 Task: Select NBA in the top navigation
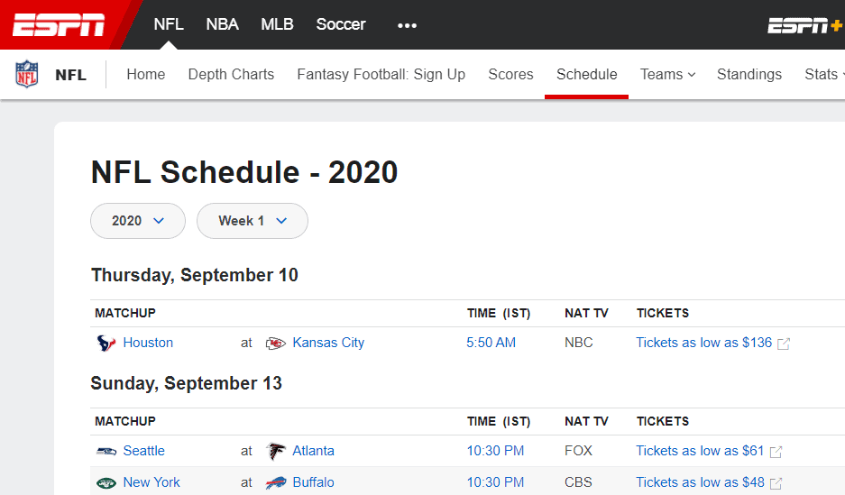tap(222, 24)
